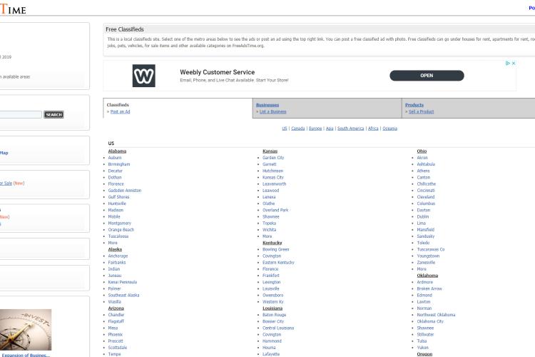This screenshot has height=357, width=535.
Task: Select the Classifieds tab
Action: coord(118,105)
